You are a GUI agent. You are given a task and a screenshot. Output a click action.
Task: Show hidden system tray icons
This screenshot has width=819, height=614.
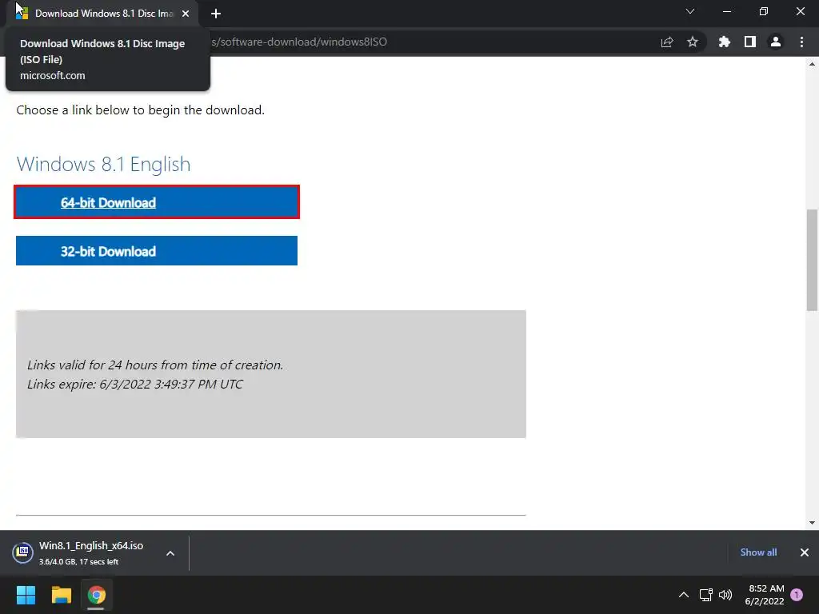pyautogui.click(x=684, y=595)
